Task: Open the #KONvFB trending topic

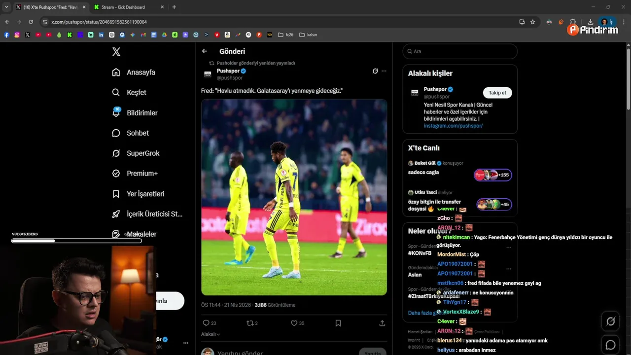Action: click(x=420, y=253)
